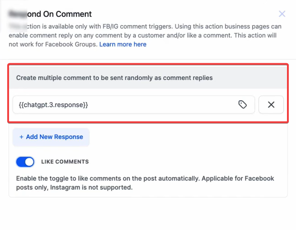
Task: Click the LIKE COMMENTS label
Action: tap(65, 162)
